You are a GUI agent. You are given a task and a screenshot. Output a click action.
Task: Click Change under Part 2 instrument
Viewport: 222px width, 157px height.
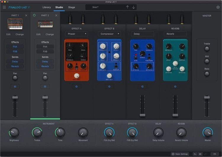pos(50,34)
